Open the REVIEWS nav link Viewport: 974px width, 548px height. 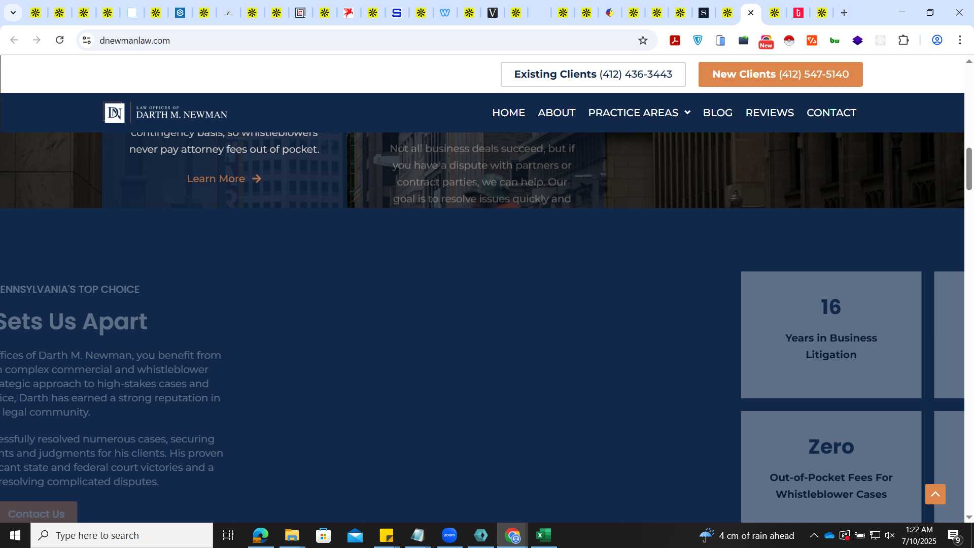pyautogui.click(x=770, y=113)
